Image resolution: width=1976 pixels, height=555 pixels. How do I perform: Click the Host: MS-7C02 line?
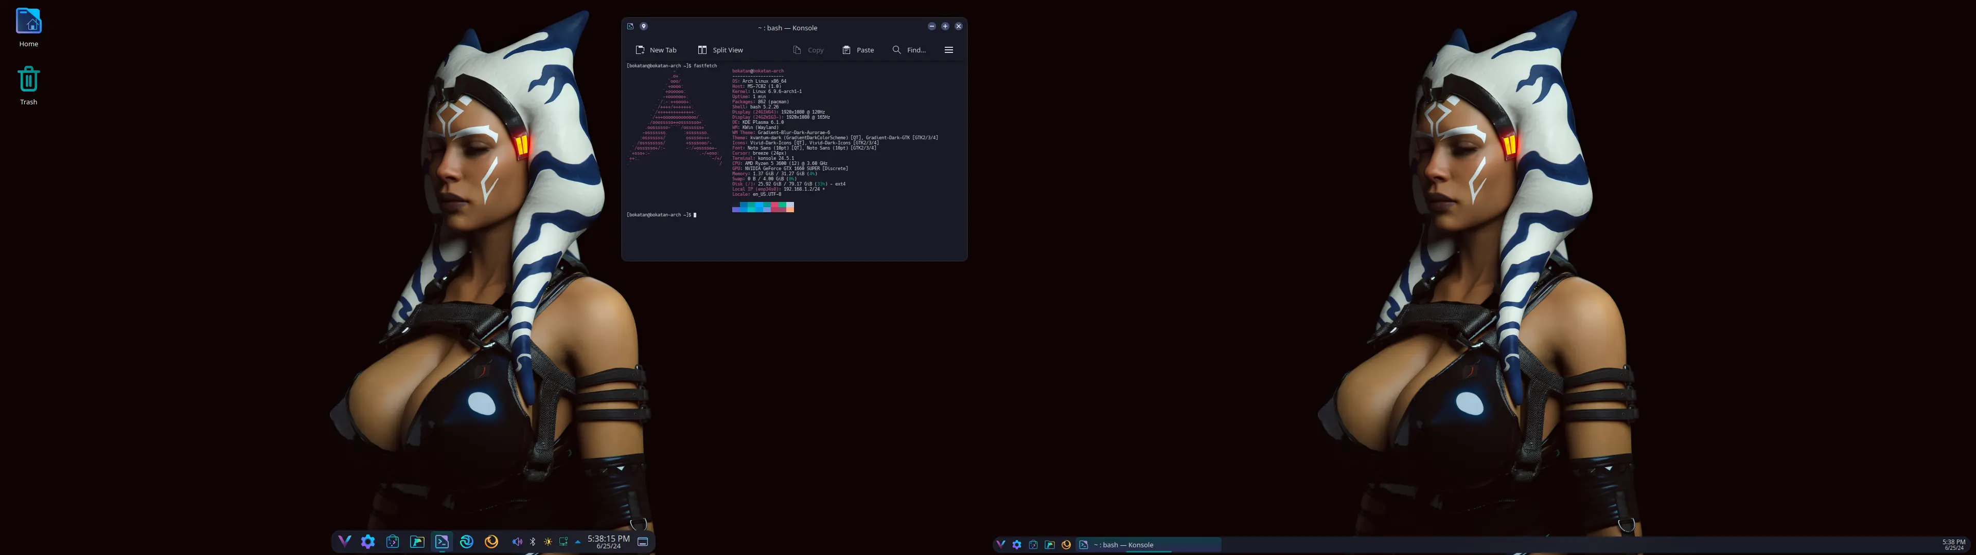756,86
